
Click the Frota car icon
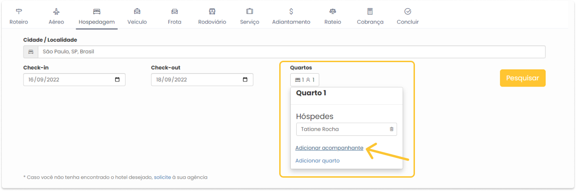pyautogui.click(x=174, y=12)
